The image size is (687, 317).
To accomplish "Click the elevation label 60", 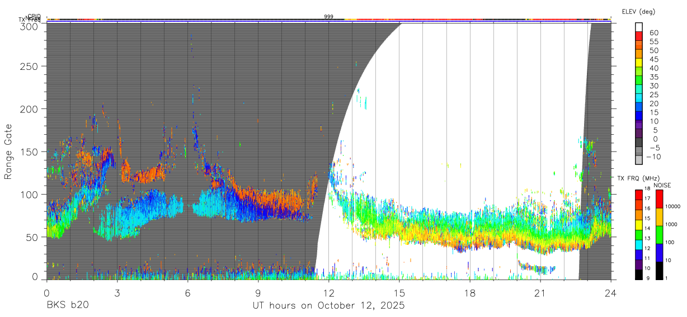I will click(654, 32).
